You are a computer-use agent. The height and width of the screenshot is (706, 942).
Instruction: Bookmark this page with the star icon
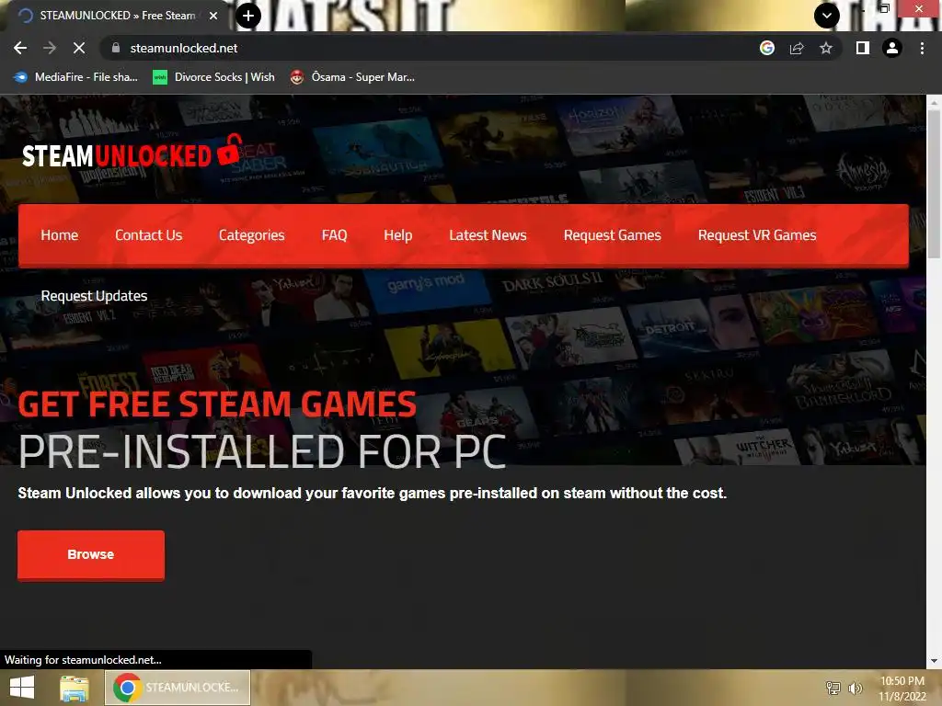826,48
